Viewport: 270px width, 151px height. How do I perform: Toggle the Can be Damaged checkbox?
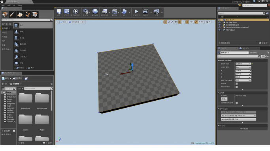pyautogui.click(x=236, y=103)
